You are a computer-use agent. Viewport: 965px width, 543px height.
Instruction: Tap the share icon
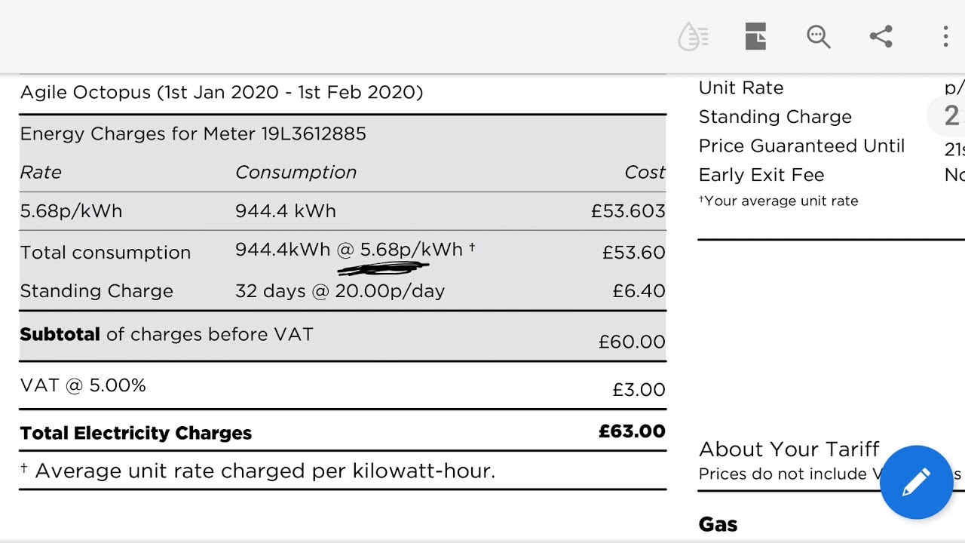pyautogui.click(x=881, y=36)
